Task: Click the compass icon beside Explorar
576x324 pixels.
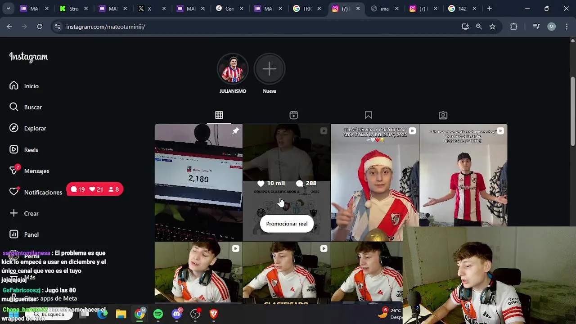Action: pos(14,128)
